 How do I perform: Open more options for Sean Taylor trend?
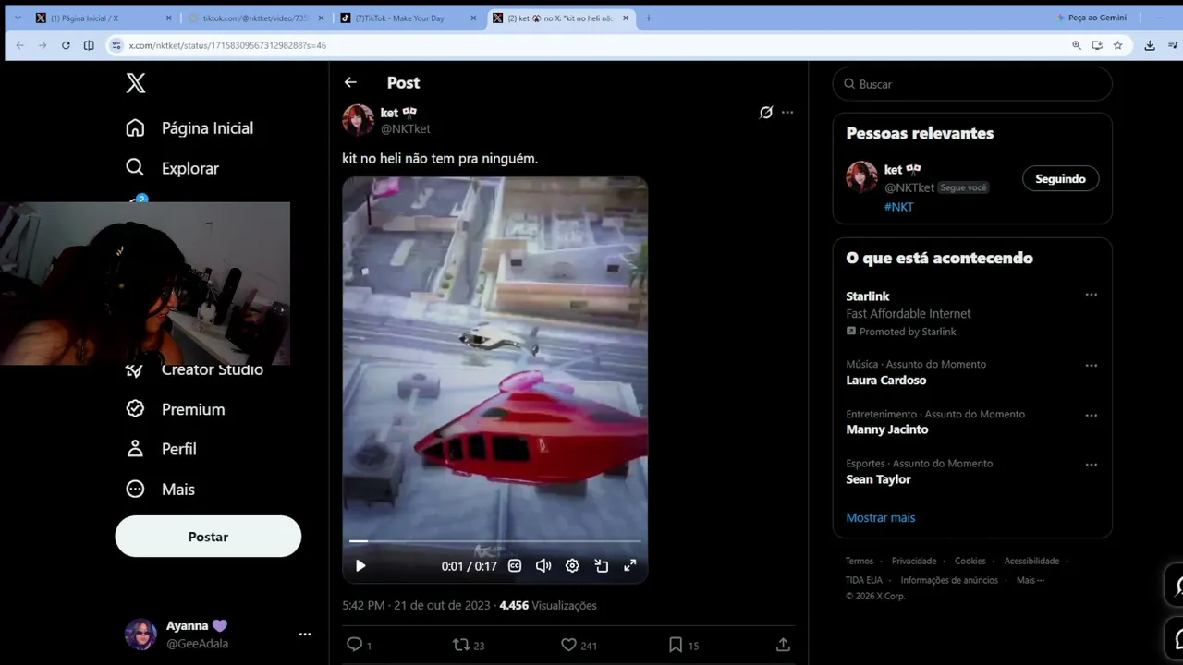(x=1092, y=465)
